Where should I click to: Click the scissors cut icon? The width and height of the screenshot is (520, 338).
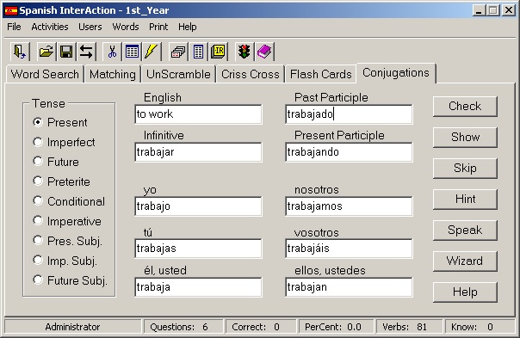(112, 52)
